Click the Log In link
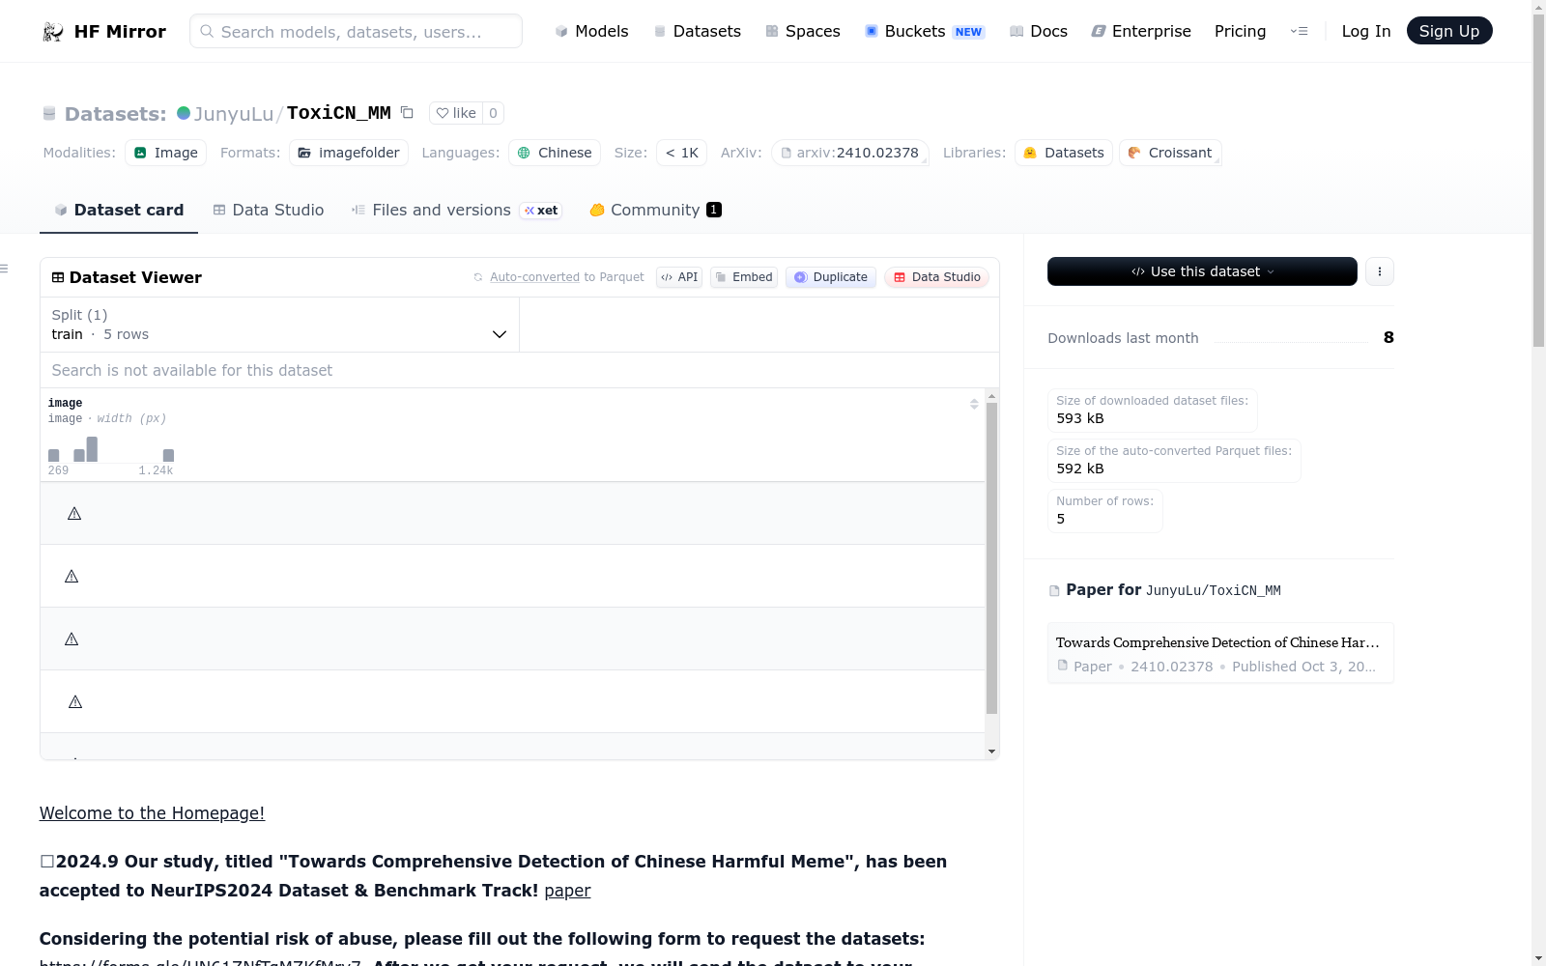Image resolution: width=1546 pixels, height=966 pixels. click(x=1366, y=31)
